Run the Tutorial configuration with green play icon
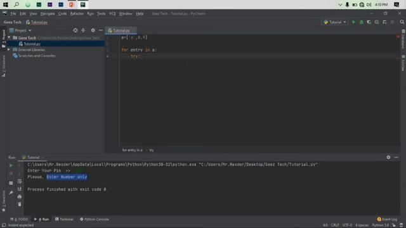This screenshot has width=406, height=228. coord(353,22)
